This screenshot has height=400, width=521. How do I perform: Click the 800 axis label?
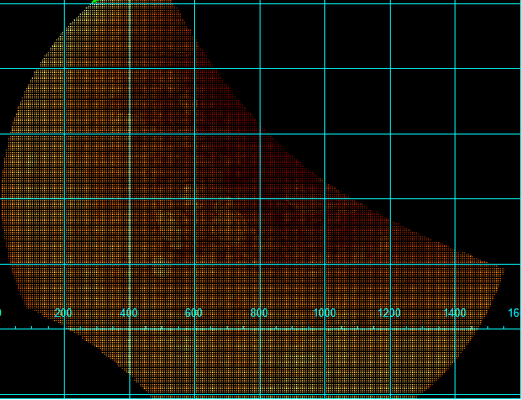(x=259, y=313)
